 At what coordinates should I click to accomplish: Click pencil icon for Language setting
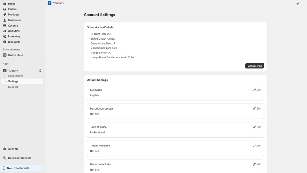click(x=254, y=90)
